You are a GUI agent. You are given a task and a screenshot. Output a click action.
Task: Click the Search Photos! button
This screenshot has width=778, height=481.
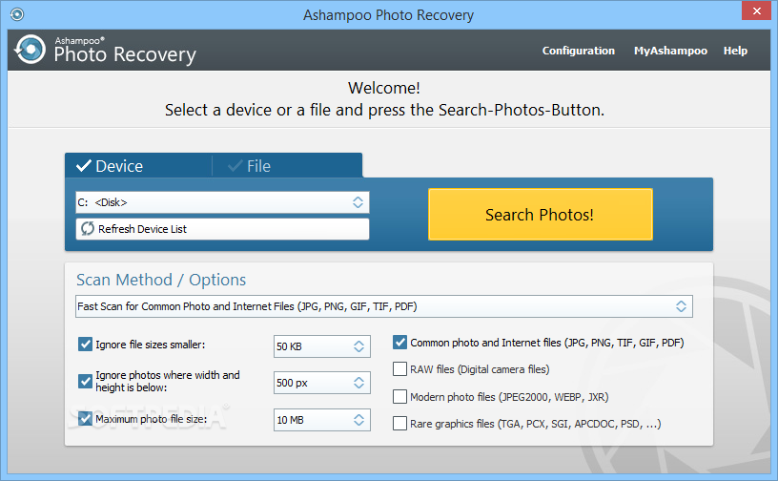click(x=541, y=215)
